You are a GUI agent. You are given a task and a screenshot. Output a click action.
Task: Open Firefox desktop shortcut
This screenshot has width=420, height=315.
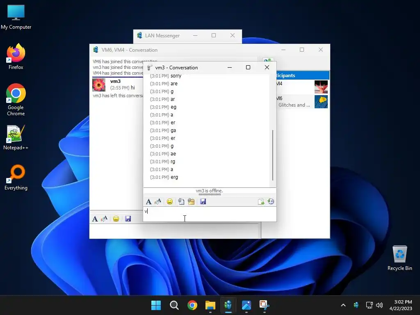(x=16, y=57)
